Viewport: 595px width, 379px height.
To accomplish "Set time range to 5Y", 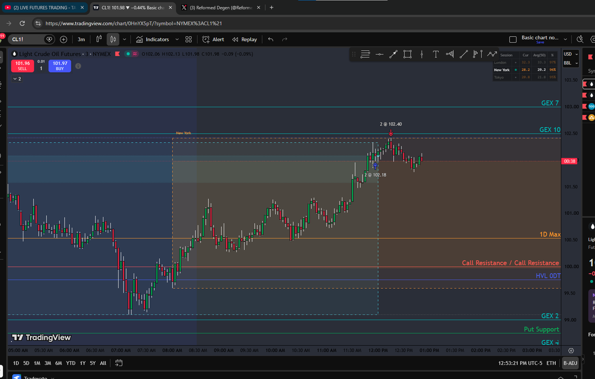I will (x=93, y=363).
